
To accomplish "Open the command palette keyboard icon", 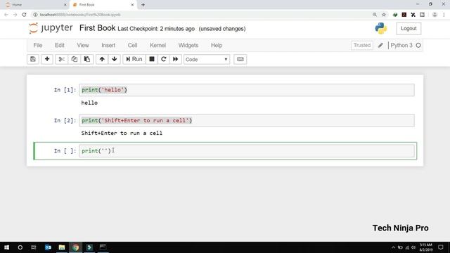I will [x=240, y=59].
